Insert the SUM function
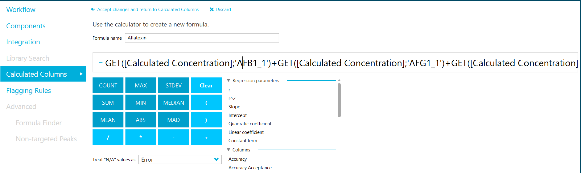The image size is (581, 173). pyautogui.click(x=108, y=103)
